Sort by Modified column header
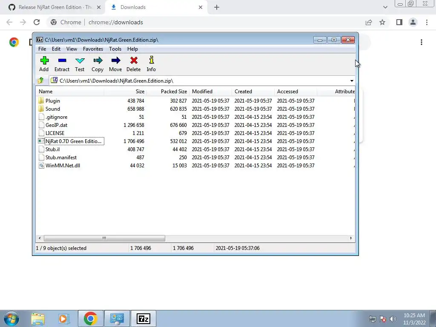This screenshot has height=327, width=436. pyautogui.click(x=210, y=92)
